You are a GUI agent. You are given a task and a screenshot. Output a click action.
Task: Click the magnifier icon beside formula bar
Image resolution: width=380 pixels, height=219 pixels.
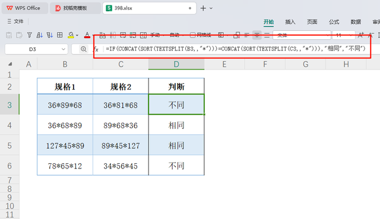coord(83,49)
